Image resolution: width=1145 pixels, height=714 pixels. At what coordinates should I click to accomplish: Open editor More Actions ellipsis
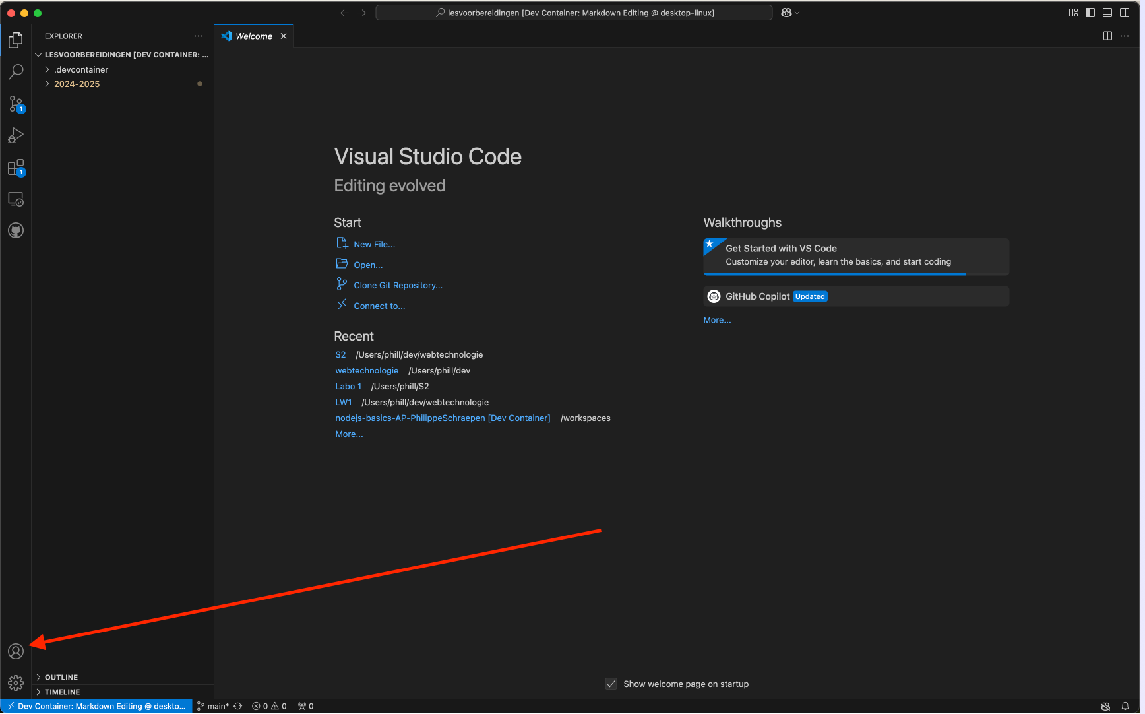click(1125, 36)
